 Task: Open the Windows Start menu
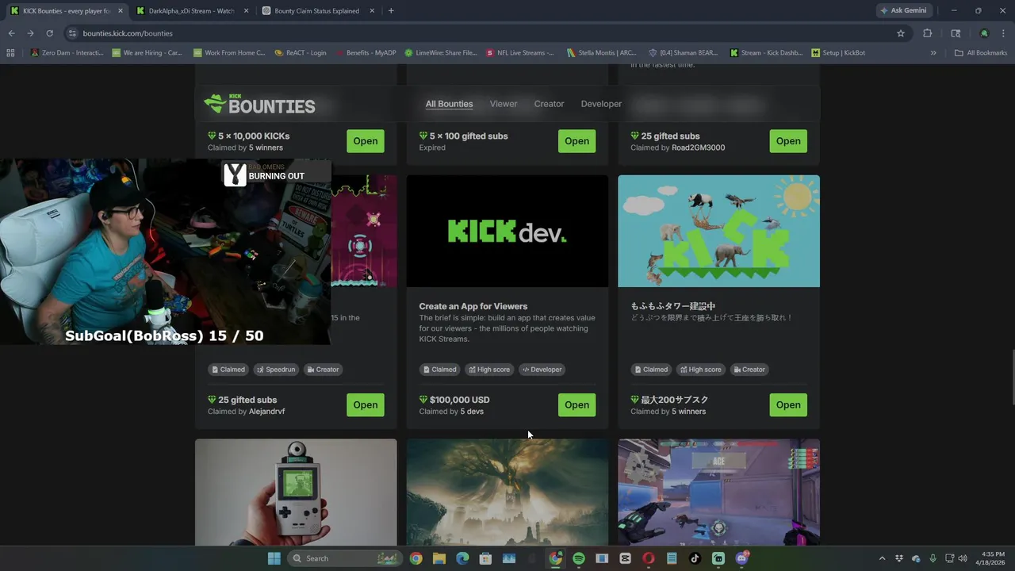[274, 558]
